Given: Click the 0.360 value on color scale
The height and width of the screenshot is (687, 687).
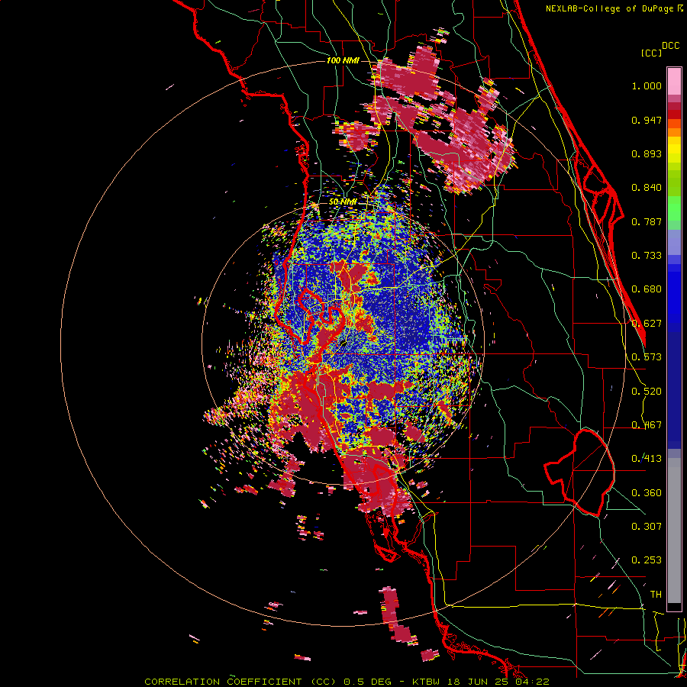Looking at the screenshot, I should 647,493.
